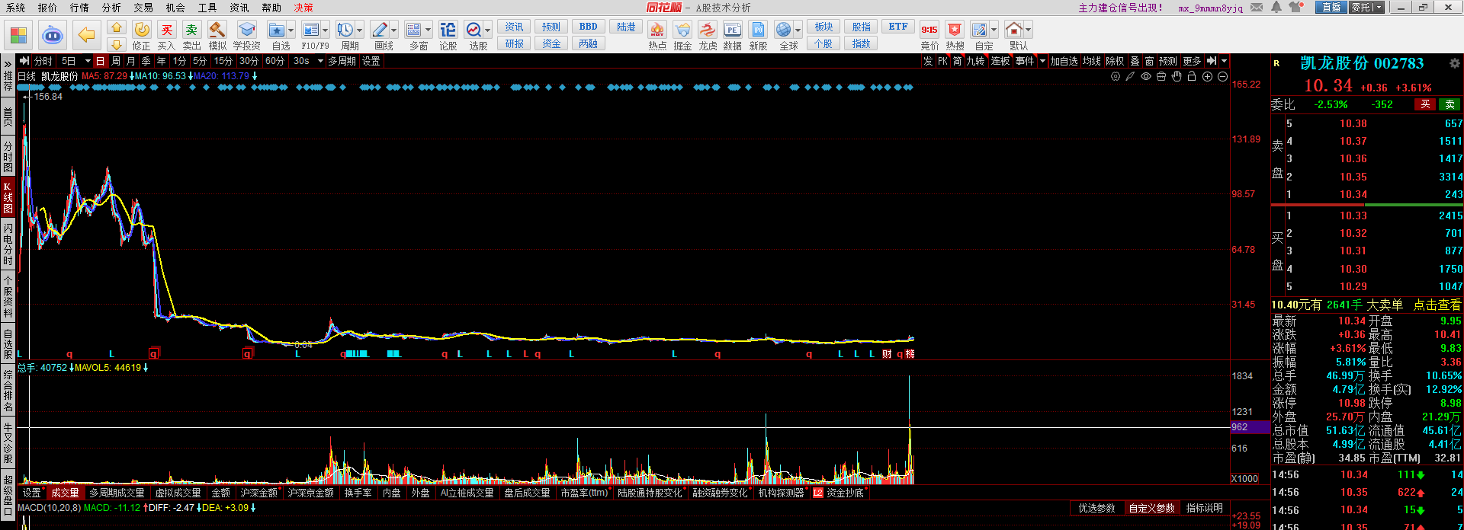Open the 行情 menu
The width and height of the screenshot is (1464, 530).
coord(79,8)
